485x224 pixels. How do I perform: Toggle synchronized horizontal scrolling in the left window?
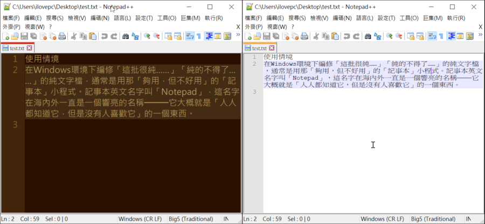[x=178, y=37]
